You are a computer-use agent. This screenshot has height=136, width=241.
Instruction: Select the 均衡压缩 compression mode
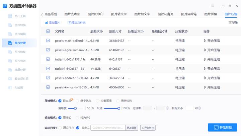point(97,101)
